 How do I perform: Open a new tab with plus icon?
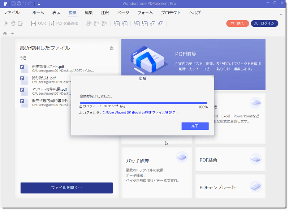click(12, 34)
